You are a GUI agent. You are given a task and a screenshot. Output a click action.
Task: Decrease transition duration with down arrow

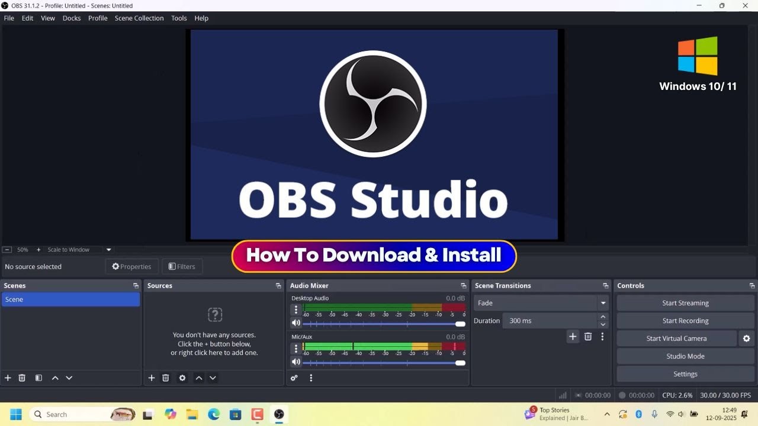click(x=603, y=324)
